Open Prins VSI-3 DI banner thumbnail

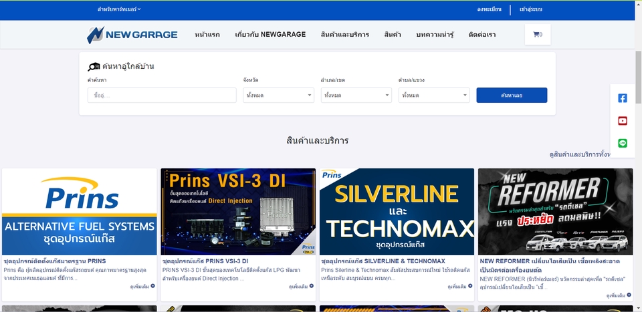(x=238, y=212)
